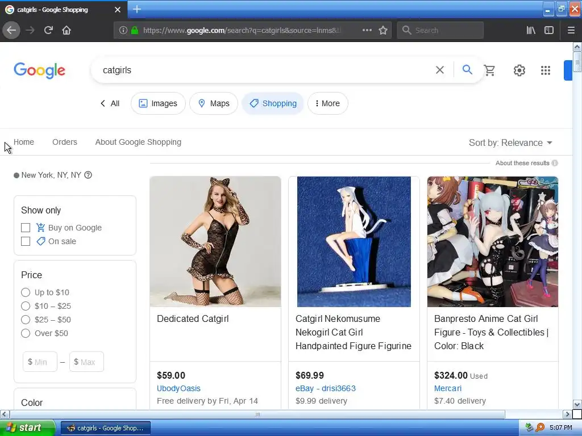Open the Google shopping cart icon
Screen dimensions: 582x436
(x=489, y=70)
